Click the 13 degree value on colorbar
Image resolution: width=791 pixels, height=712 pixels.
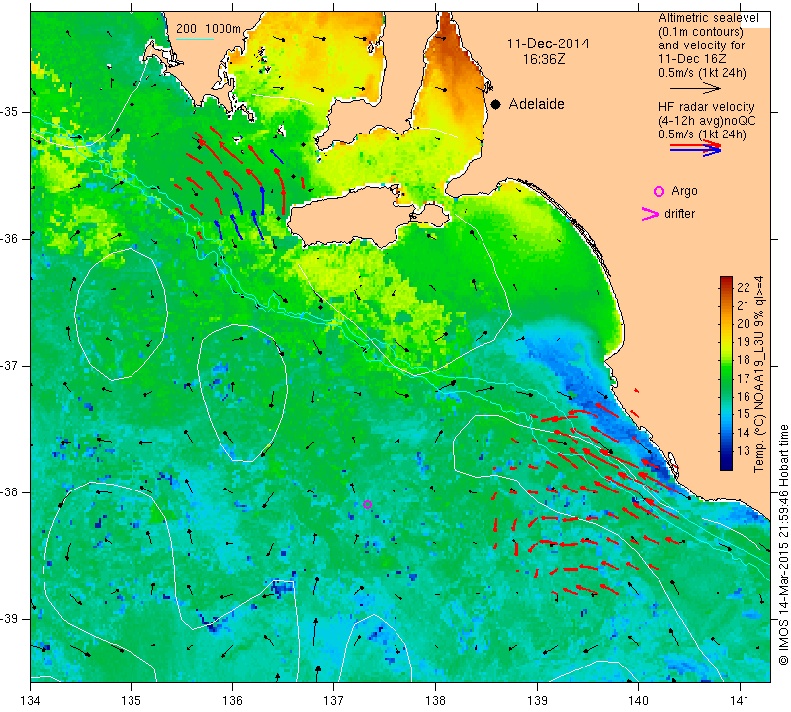tap(744, 451)
